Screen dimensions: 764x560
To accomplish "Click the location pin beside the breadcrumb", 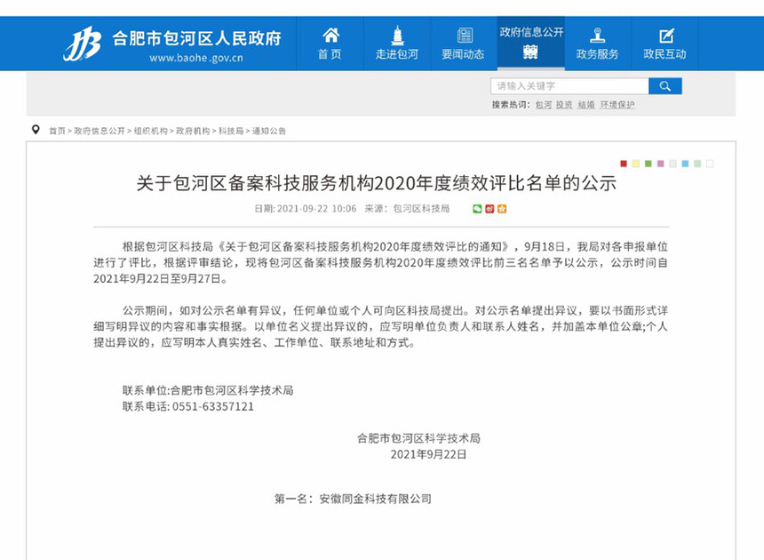I will click(34, 130).
